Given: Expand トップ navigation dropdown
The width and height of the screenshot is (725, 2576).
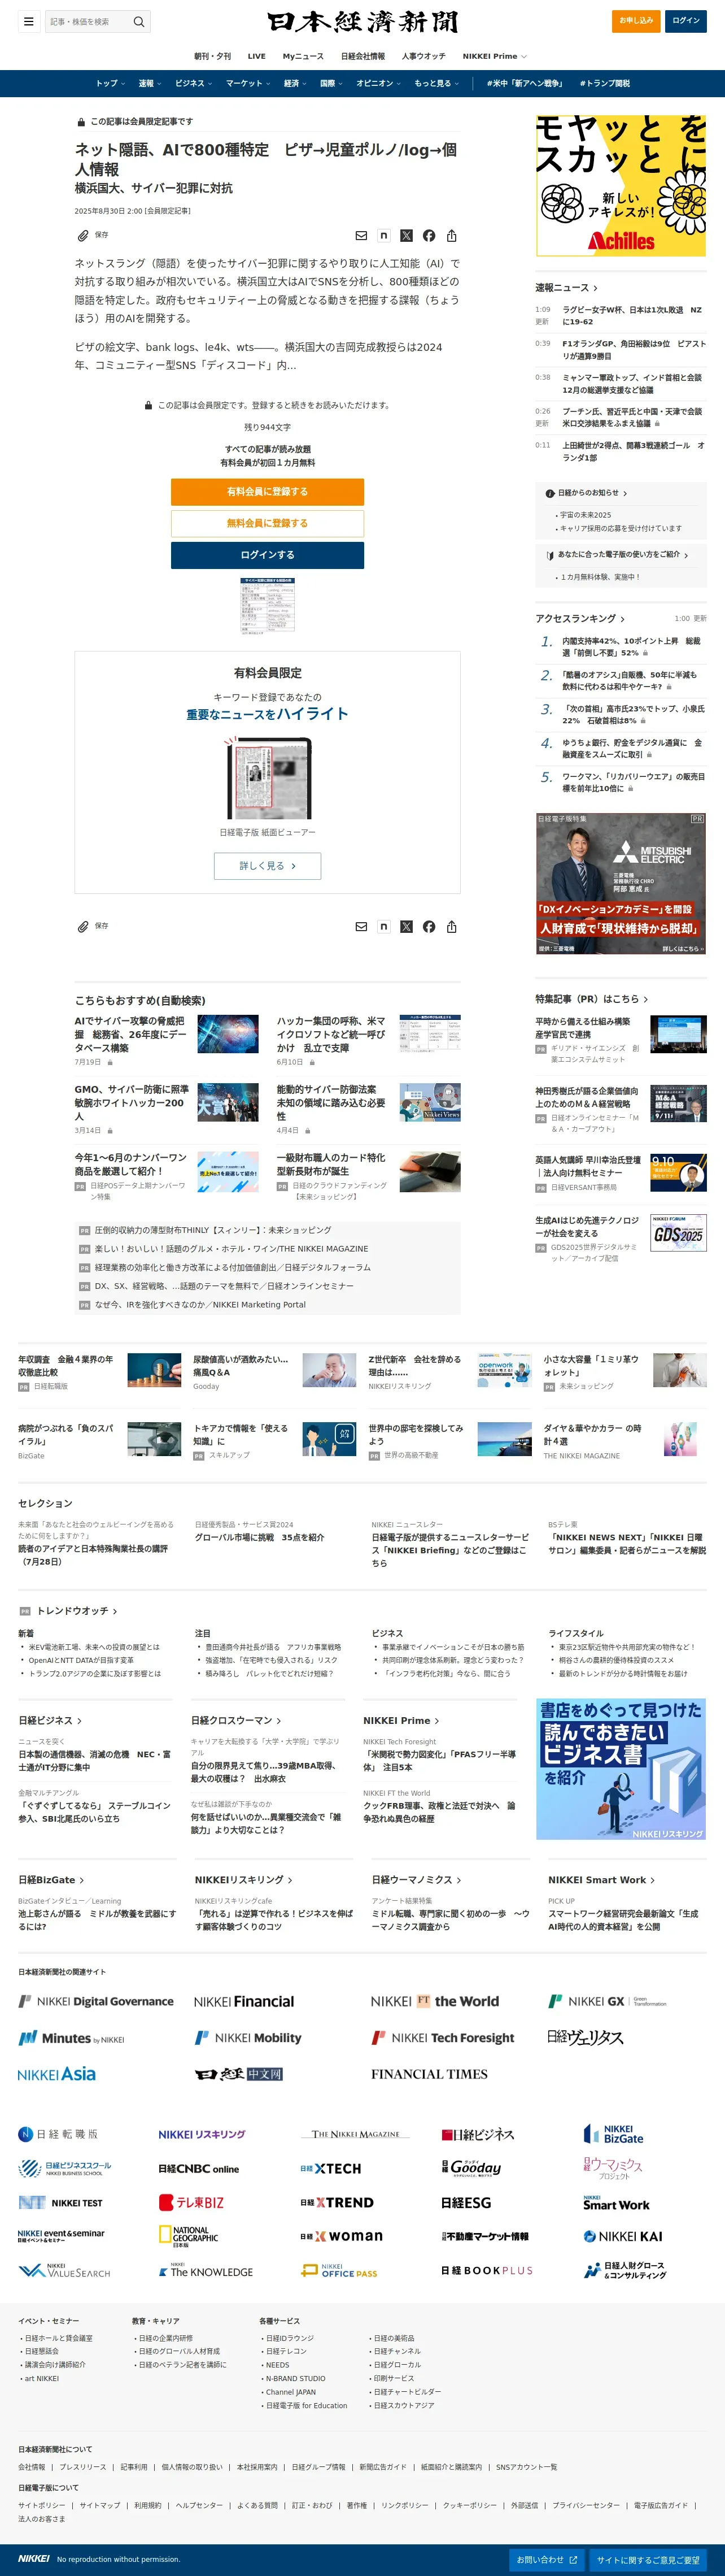Looking at the screenshot, I should click(110, 83).
